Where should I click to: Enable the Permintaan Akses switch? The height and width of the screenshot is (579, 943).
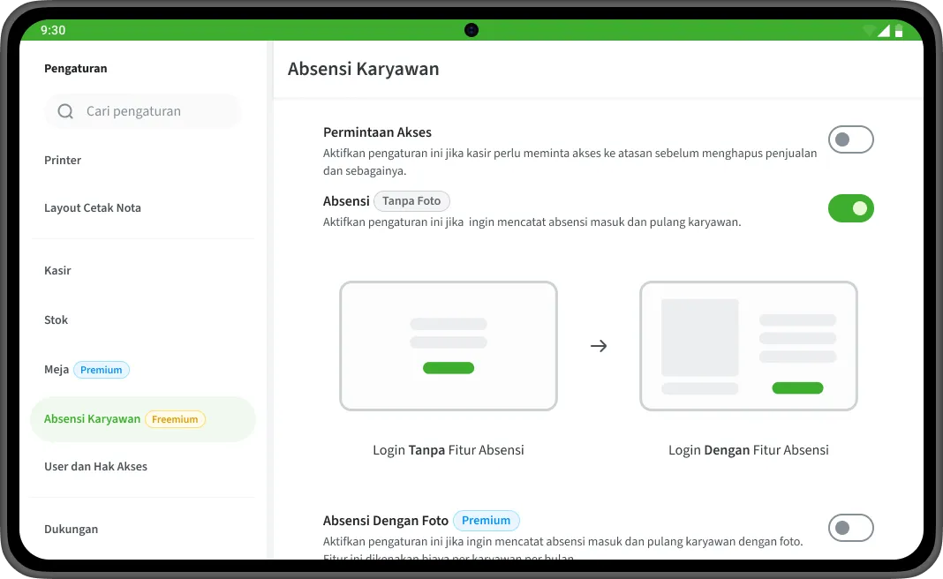tap(850, 139)
